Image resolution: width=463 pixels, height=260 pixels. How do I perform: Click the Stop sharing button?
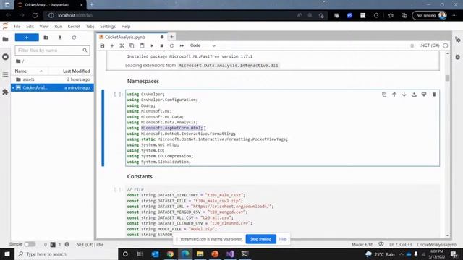[260, 239]
